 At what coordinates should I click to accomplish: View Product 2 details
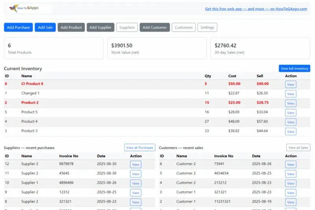[291, 103]
